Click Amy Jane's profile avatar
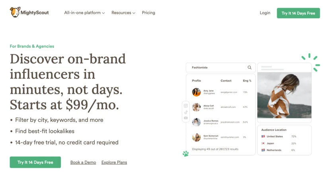The height and width of the screenshot is (172, 323). [197, 92]
